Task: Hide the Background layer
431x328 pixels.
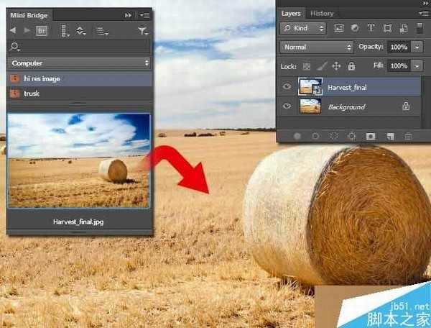Action: point(287,106)
